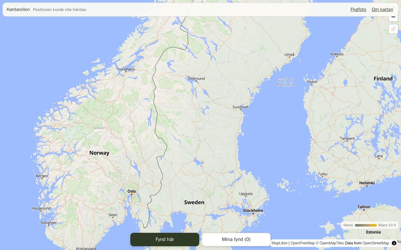Open the OpenStreetMap attribution link
This screenshot has height=250, width=401.
(x=376, y=243)
